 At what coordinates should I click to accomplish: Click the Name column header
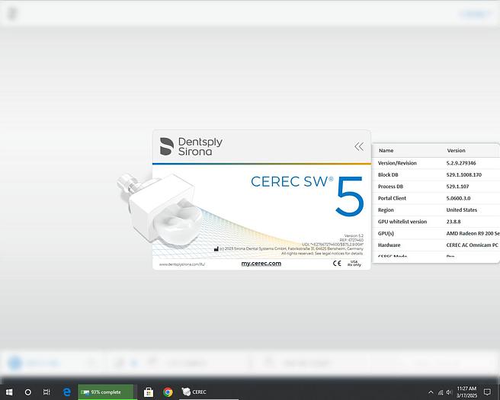tap(386, 150)
